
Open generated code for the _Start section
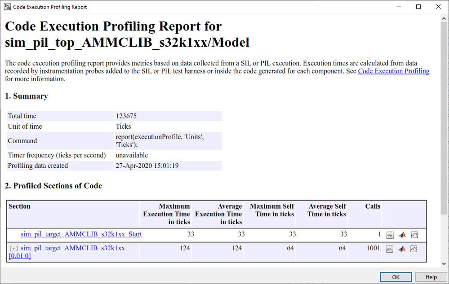pyautogui.click(x=390, y=235)
